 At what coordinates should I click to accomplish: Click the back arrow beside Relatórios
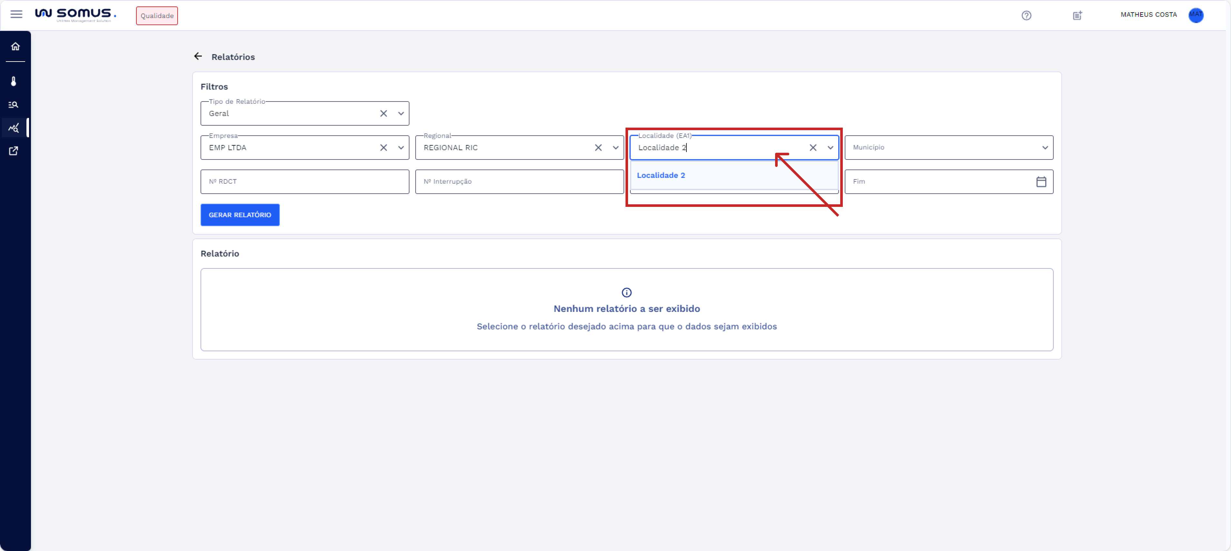198,56
